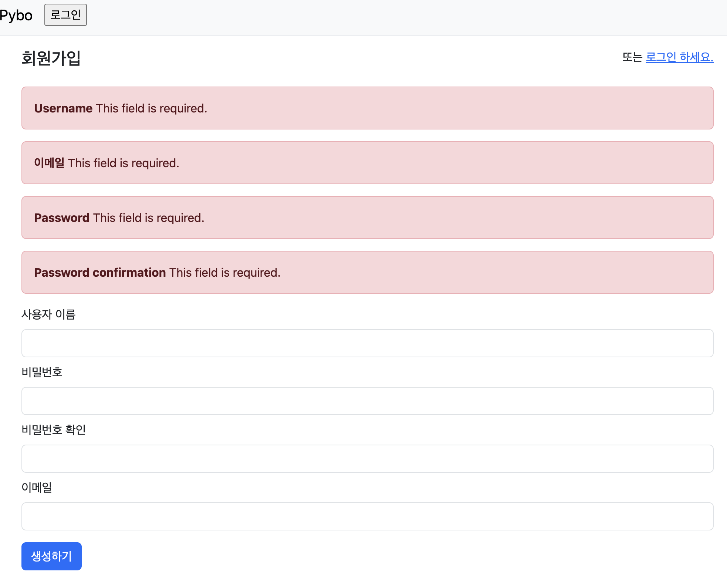Click the 생성하기 submit button
The height and width of the screenshot is (580, 727).
(x=51, y=556)
